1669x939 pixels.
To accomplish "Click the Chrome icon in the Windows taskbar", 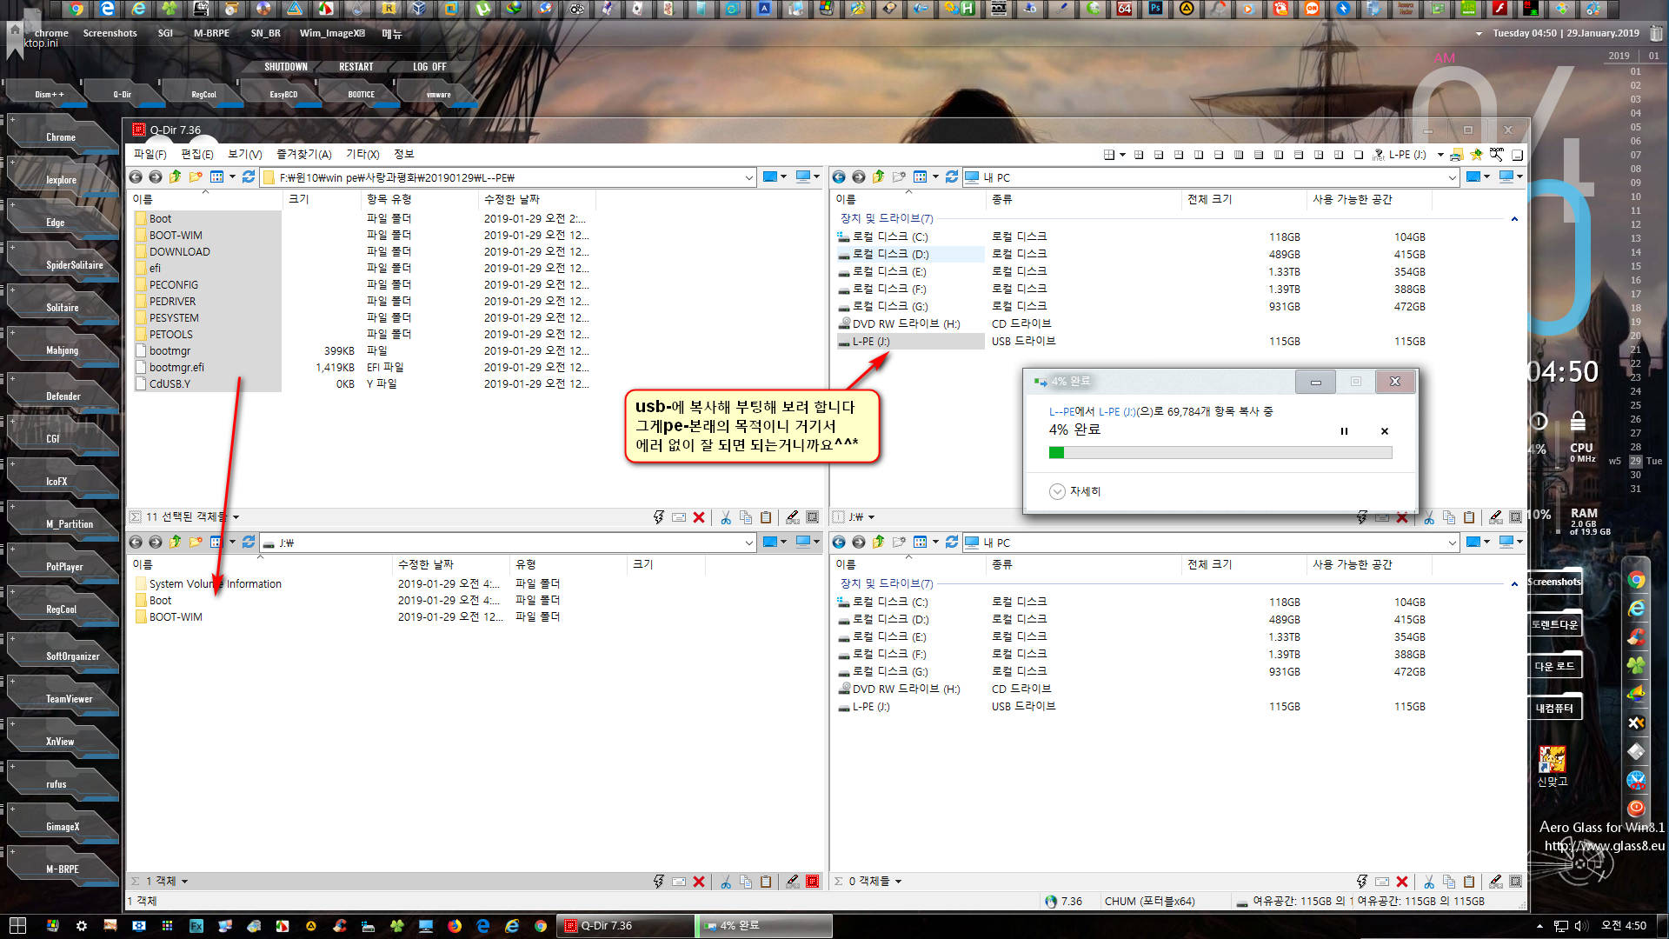I will click(x=541, y=926).
